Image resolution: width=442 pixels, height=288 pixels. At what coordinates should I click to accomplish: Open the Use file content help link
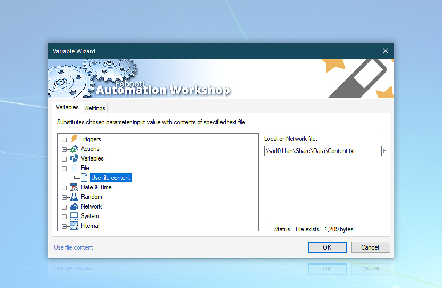pyautogui.click(x=73, y=247)
